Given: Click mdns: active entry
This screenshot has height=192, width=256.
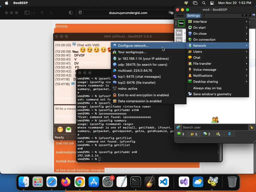Looking at the screenshot, I should (148, 89).
